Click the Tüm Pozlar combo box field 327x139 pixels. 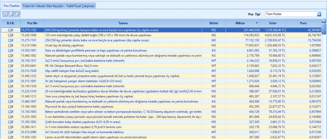tap(290, 14)
